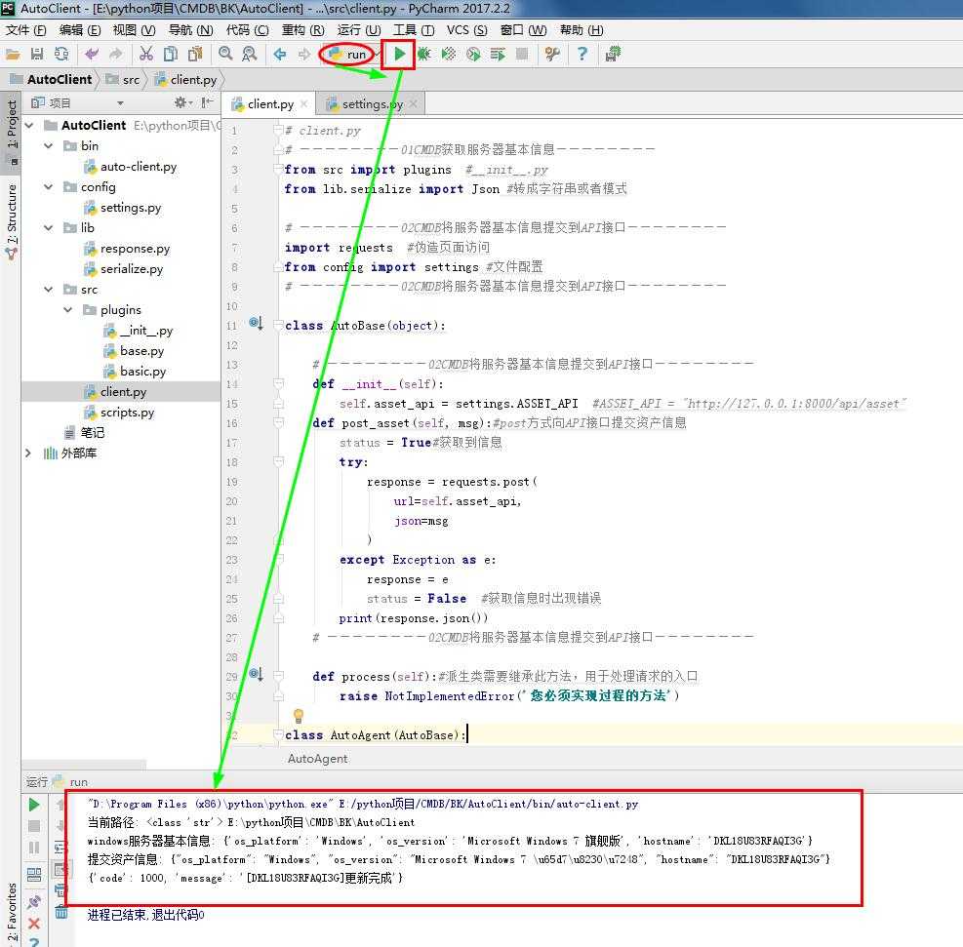The image size is (963, 947).
Task: Click the Forward navigation arrow
Action: click(304, 55)
